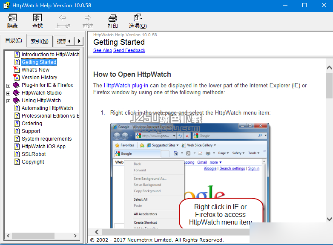Open the System requirements topic
This screenshot has height=245, width=333.
click(x=47, y=139)
